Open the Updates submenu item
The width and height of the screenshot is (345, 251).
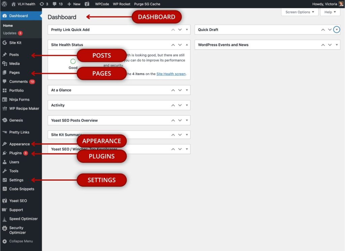(10, 33)
